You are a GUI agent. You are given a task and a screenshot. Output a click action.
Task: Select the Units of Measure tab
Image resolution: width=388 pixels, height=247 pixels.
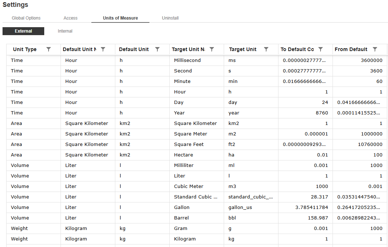[x=120, y=18]
